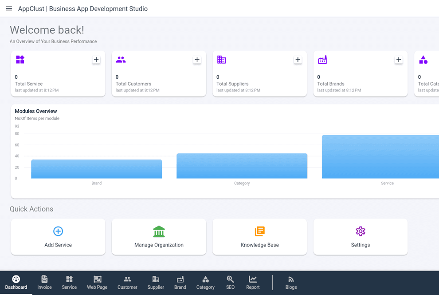The width and height of the screenshot is (439, 295).
Task: Click the Category axis label under chart
Action: [x=242, y=183]
